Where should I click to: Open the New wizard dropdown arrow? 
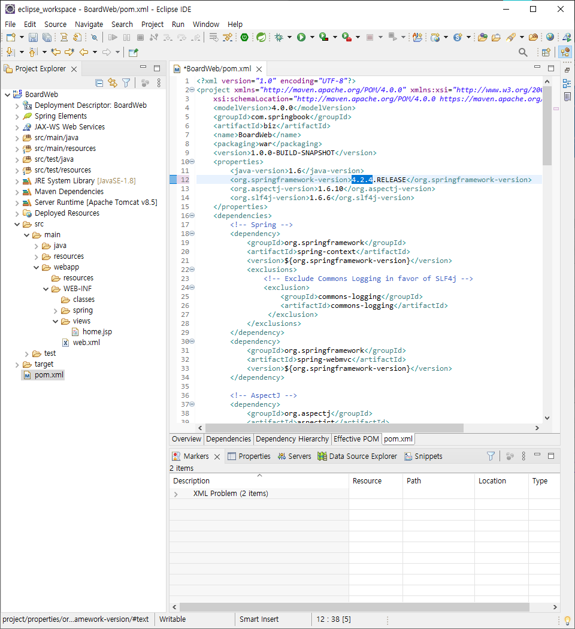click(x=22, y=37)
